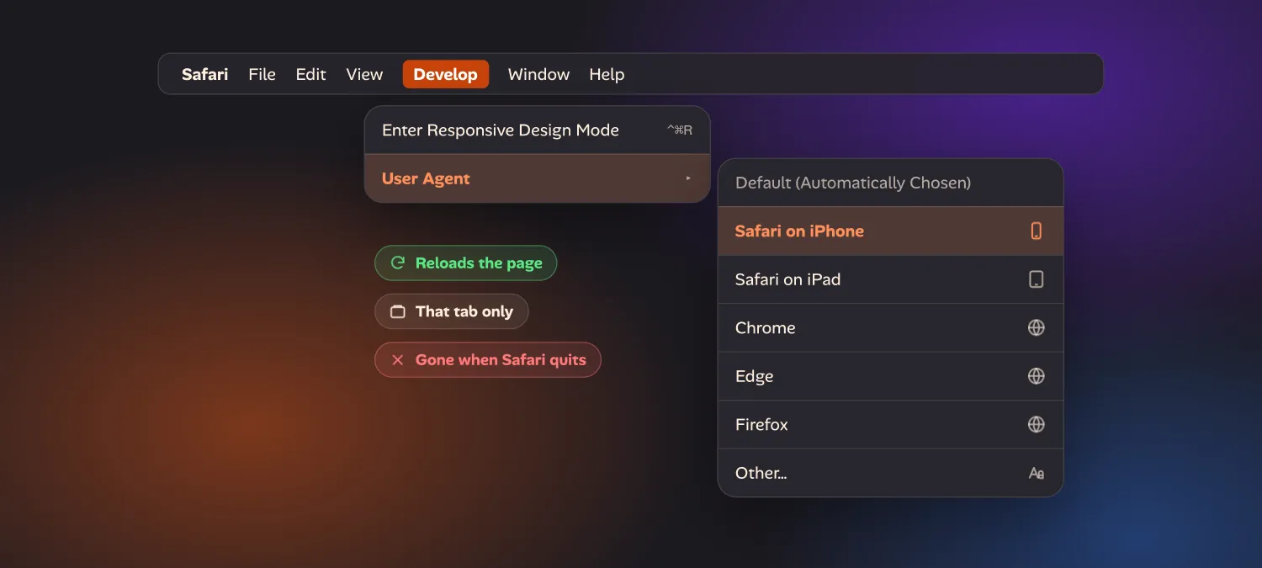The height and width of the screenshot is (568, 1262).
Task: Click the globe icon beside Chrome
Action: [1037, 328]
